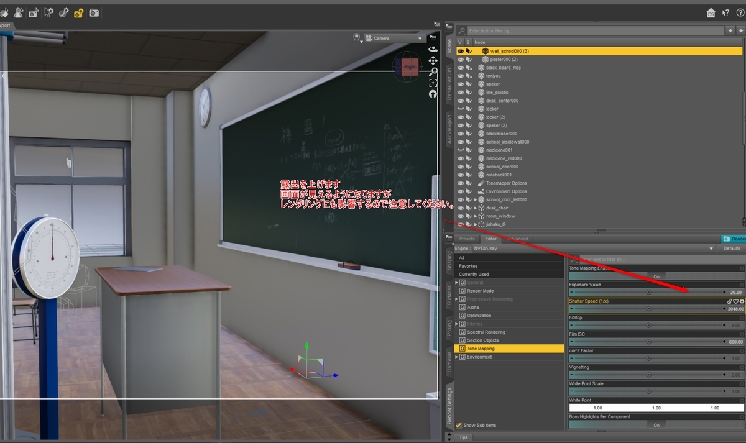Click the orbit camera viewport control

pos(433,49)
